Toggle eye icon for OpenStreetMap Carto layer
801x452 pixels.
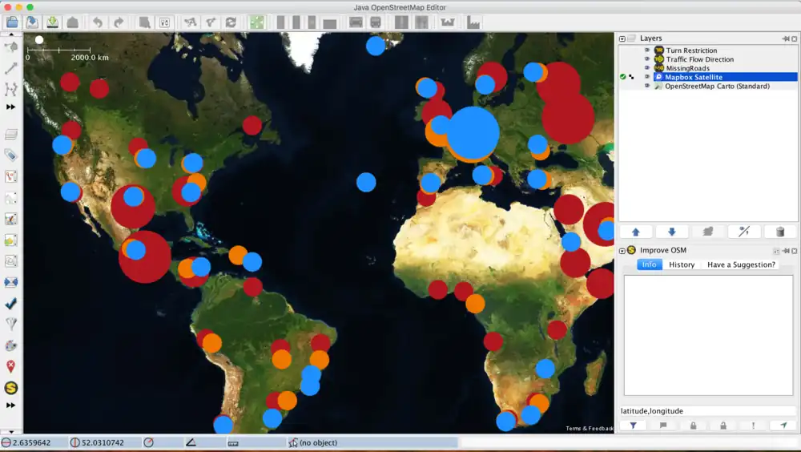coord(647,86)
